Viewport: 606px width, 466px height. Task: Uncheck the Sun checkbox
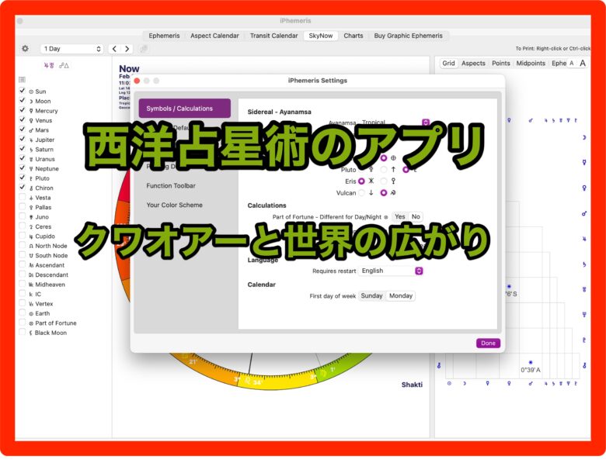click(x=23, y=91)
